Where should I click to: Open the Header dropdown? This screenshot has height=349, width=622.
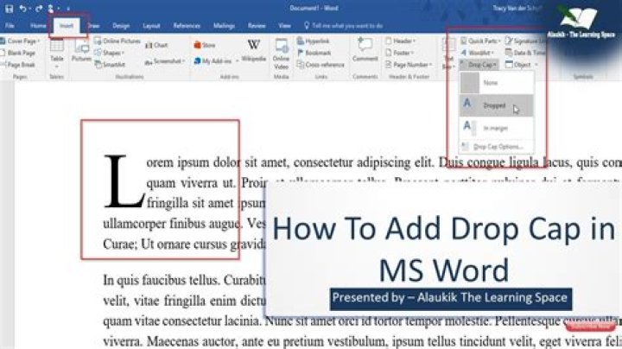click(x=400, y=41)
